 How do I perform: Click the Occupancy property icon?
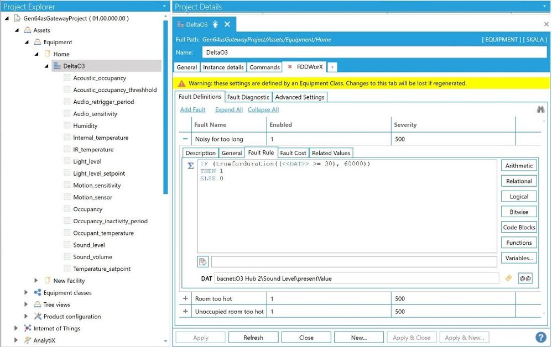click(x=67, y=208)
